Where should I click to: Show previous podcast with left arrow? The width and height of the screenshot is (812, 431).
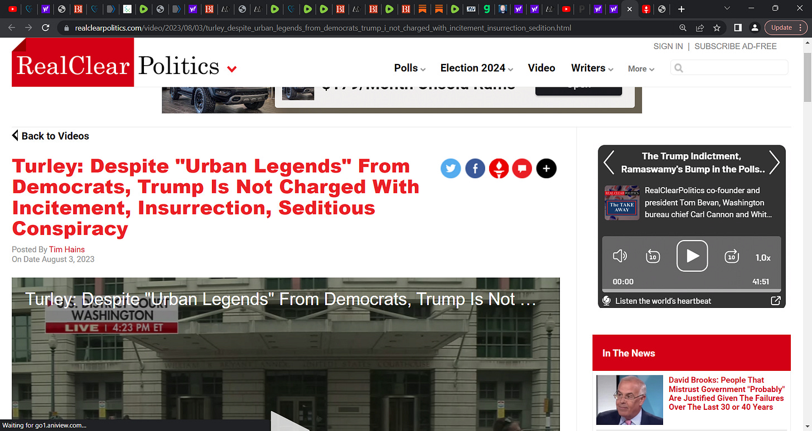click(x=609, y=163)
